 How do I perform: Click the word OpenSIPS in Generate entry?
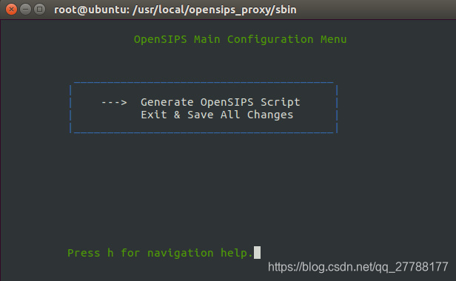(x=227, y=102)
